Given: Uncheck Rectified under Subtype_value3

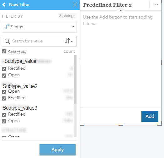Looking at the screenshot, I should (x=4, y=115).
